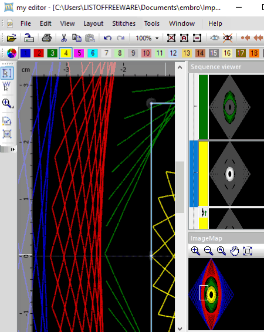Toggle the crossed-out eye hide icon

228,38
